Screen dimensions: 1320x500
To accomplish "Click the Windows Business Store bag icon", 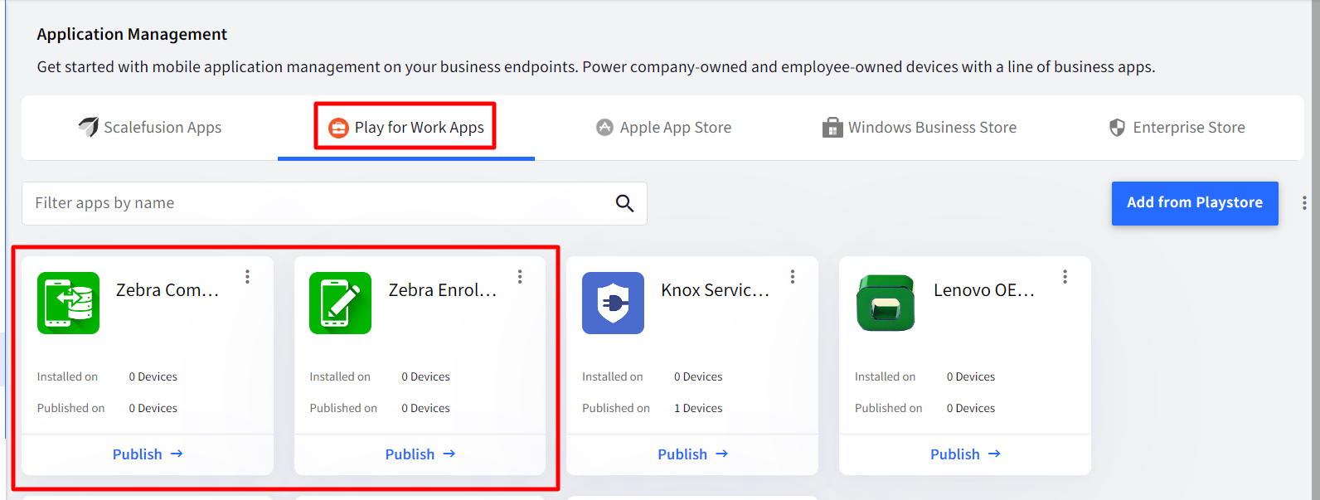I will 832,127.
